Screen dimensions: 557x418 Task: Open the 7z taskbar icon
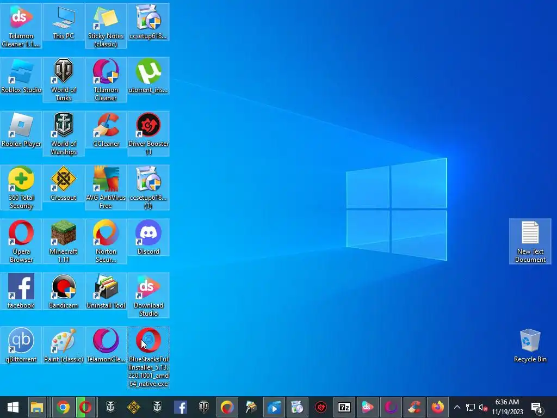coord(344,407)
